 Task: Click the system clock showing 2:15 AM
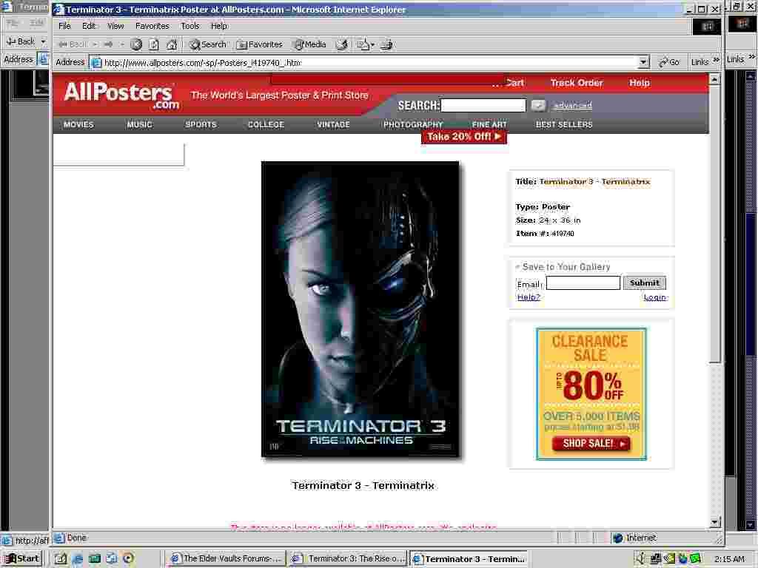(x=729, y=559)
